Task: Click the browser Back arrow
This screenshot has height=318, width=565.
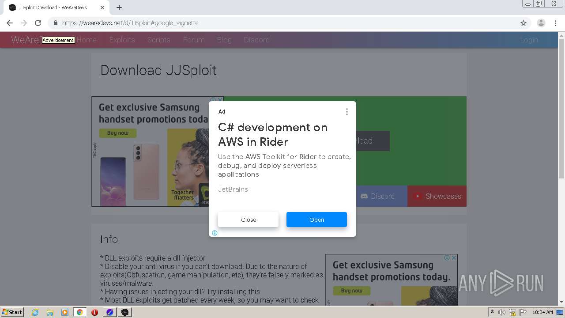Action: click(x=10, y=23)
